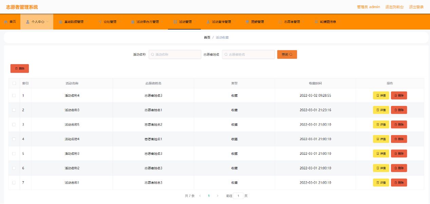Open 详情 for row index 1
This screenshot has width=430, height=204.
pos(381,95)
